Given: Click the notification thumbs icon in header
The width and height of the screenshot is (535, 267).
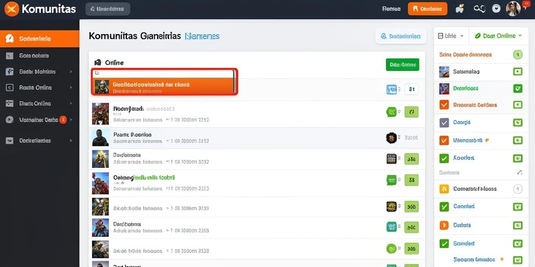Looking at the screenshot, I should [460, 9].
